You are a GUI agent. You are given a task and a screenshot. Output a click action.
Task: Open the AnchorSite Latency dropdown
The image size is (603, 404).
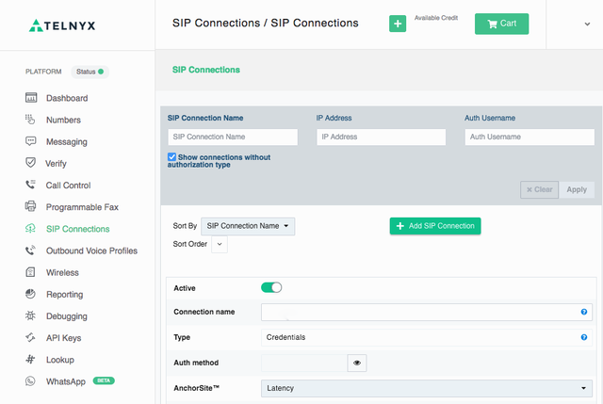[427, 388]
